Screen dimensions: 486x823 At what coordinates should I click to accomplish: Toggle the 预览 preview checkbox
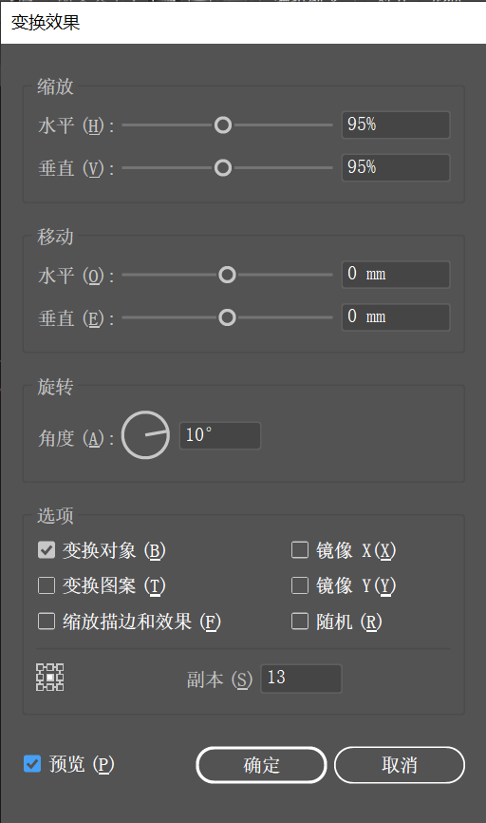(32, 764)
